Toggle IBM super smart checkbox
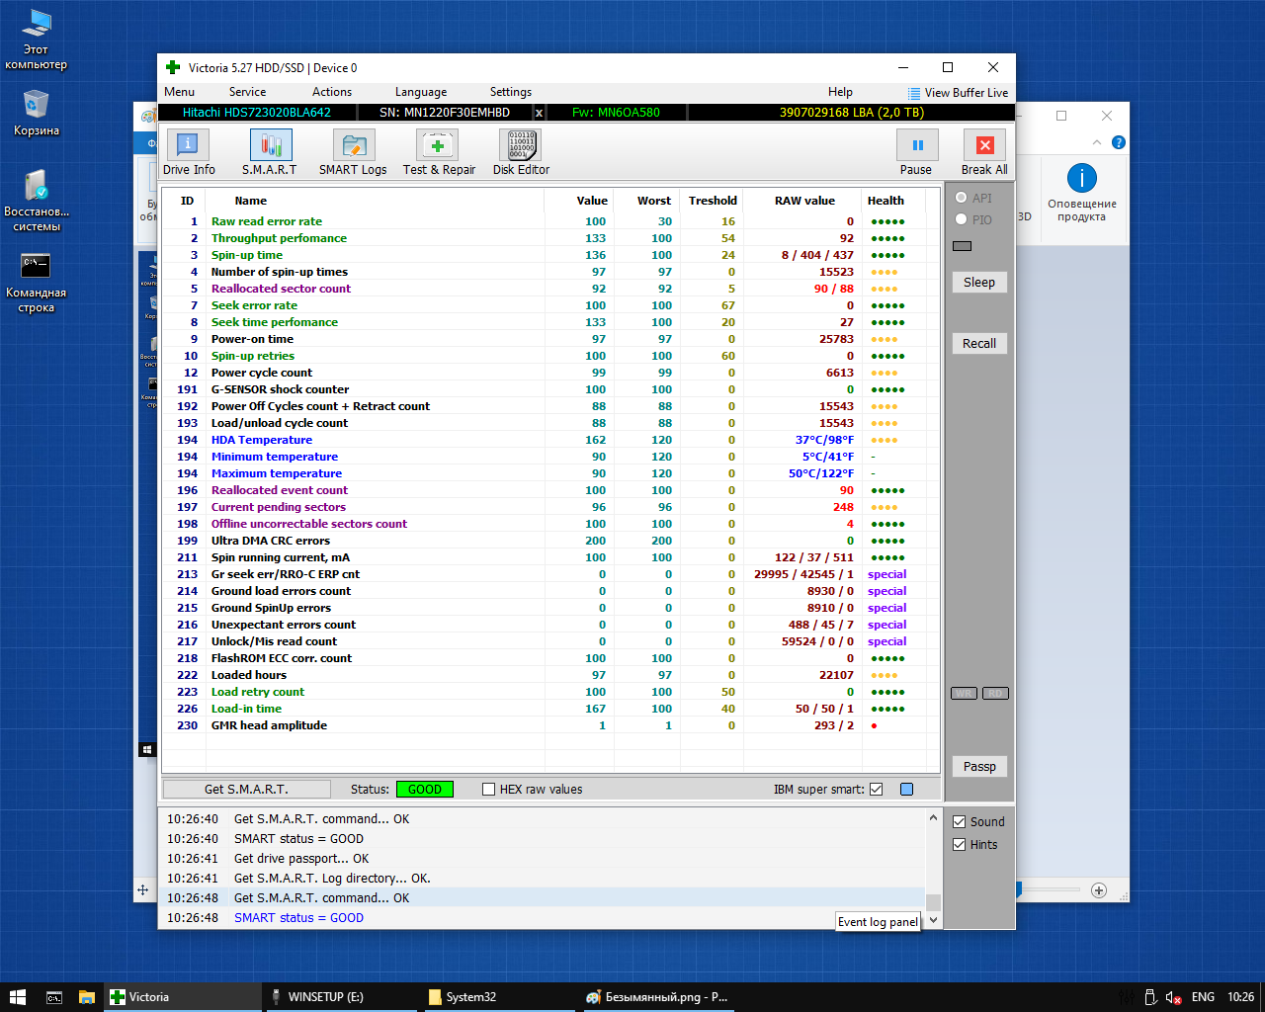Screen dimensions: 1265x1012 (x=876, y=789)
